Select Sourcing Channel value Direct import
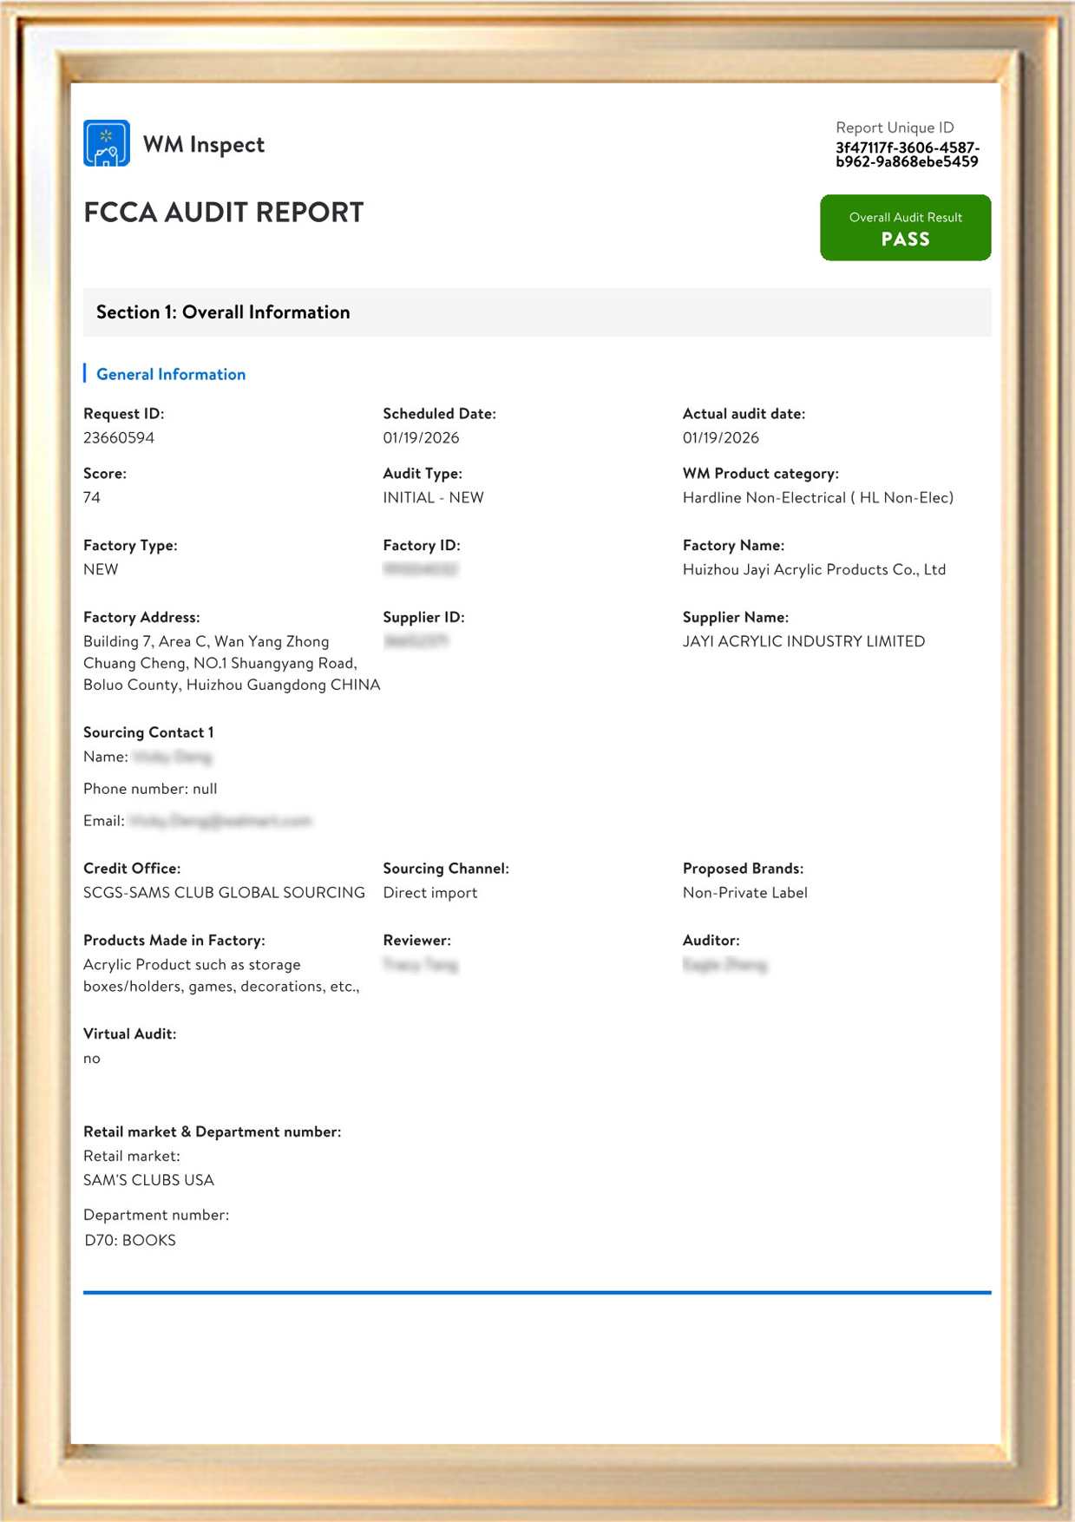1075x1522 pixels. point(430,893)
